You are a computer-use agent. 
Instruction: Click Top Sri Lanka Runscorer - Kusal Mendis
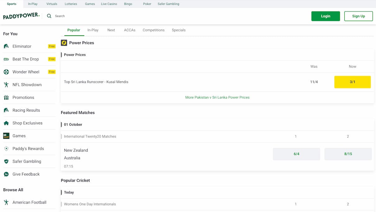tap(96, 82)
